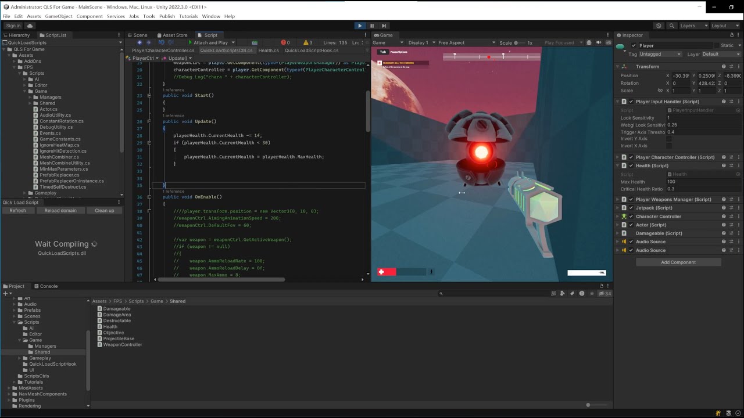Click the Clean up button

point(105,211)
